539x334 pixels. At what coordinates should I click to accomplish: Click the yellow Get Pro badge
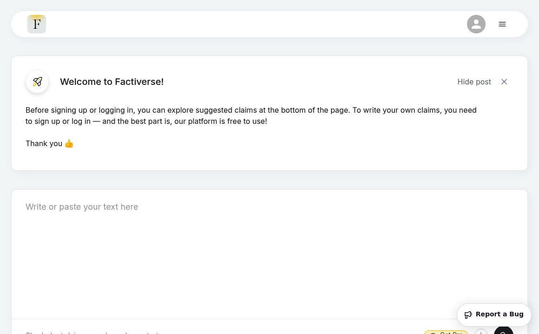click(x=446, y=332)
